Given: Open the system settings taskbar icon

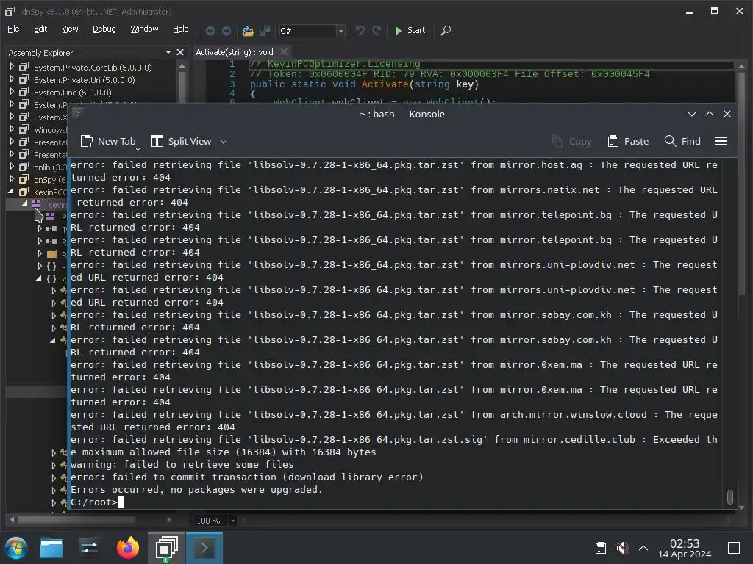Looking at the screenshot, I should pos(89,548).
